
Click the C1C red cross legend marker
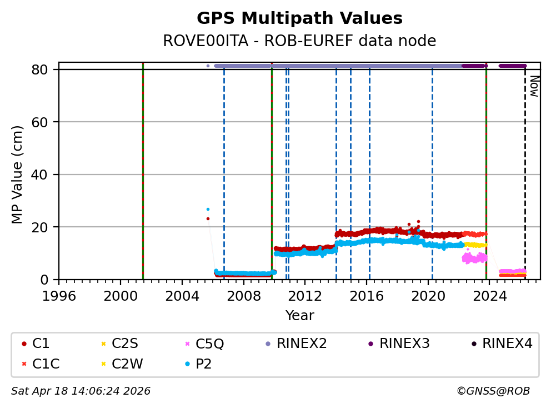[x=24, y=364]
